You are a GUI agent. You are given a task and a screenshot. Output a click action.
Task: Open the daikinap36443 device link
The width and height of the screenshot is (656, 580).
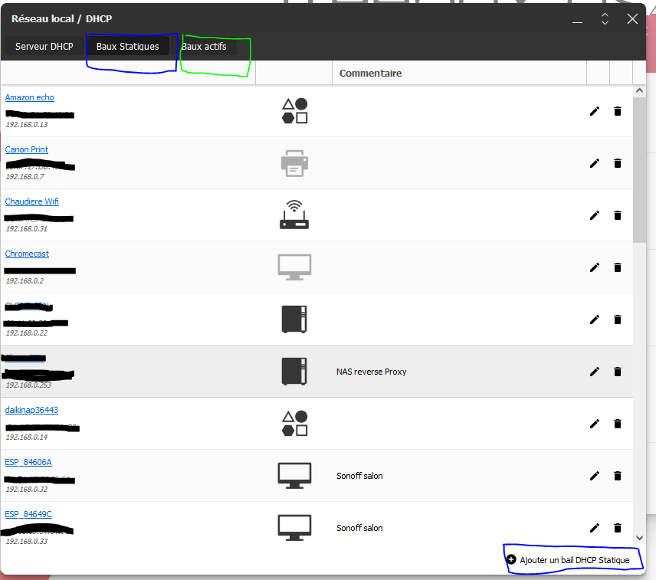31,410
